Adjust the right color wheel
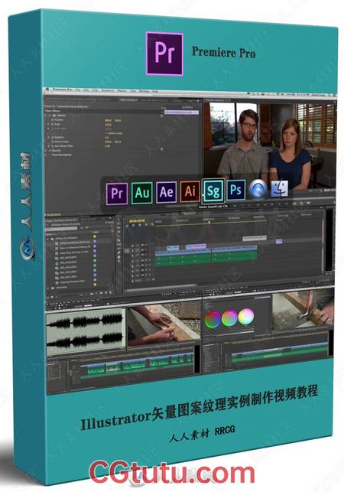 pyautogui.click(x=246, y=316)
